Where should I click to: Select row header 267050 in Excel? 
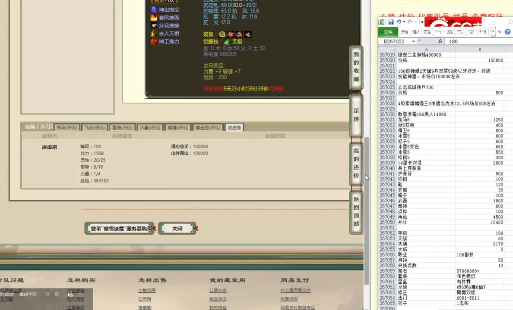(387, 222)
